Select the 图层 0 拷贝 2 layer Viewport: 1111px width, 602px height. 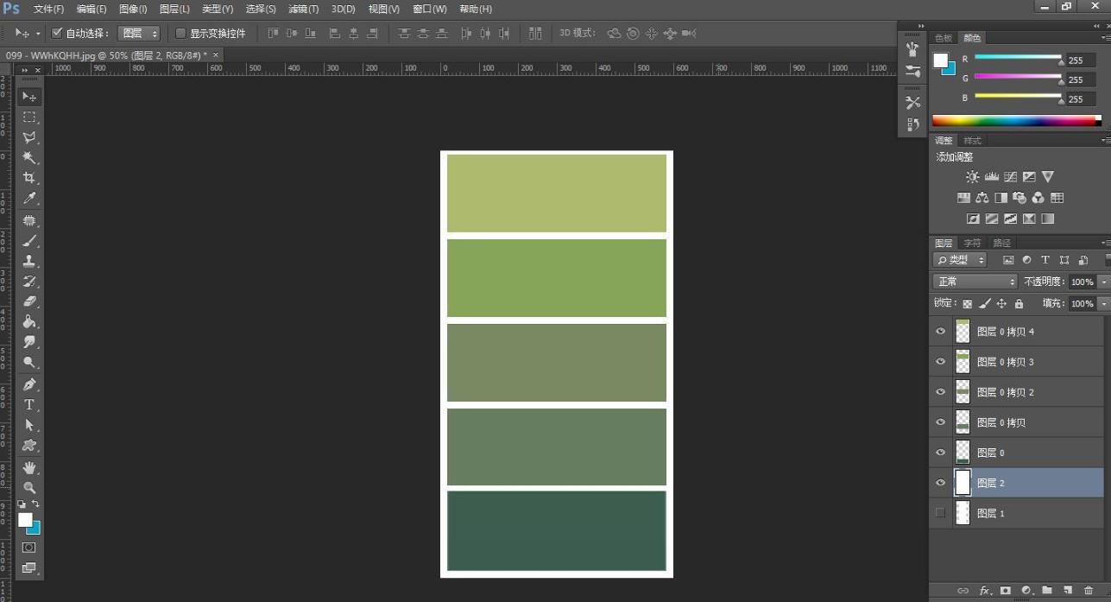1006,392
